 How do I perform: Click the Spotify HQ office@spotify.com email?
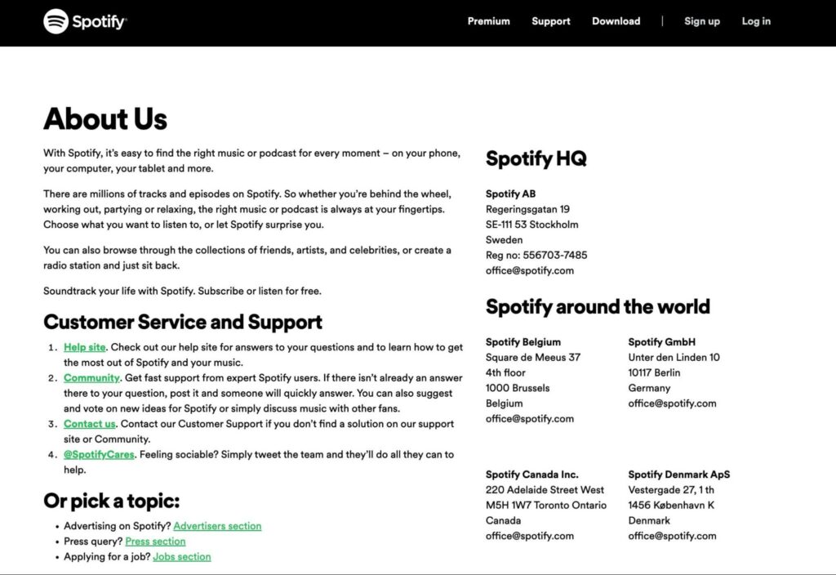click(529, 271)
